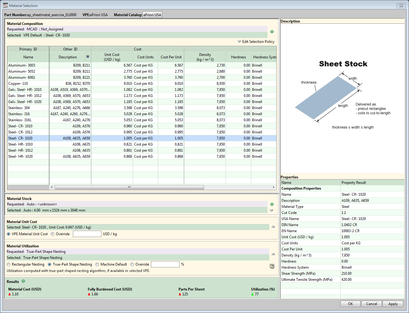Click the column expand icon beside Description

click(x=88, y=57)
